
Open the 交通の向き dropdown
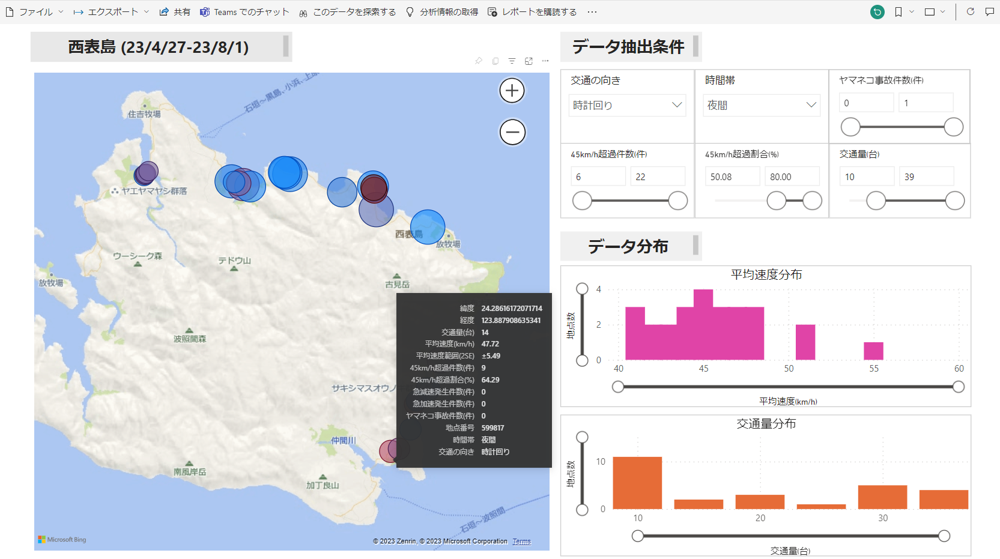627,105
